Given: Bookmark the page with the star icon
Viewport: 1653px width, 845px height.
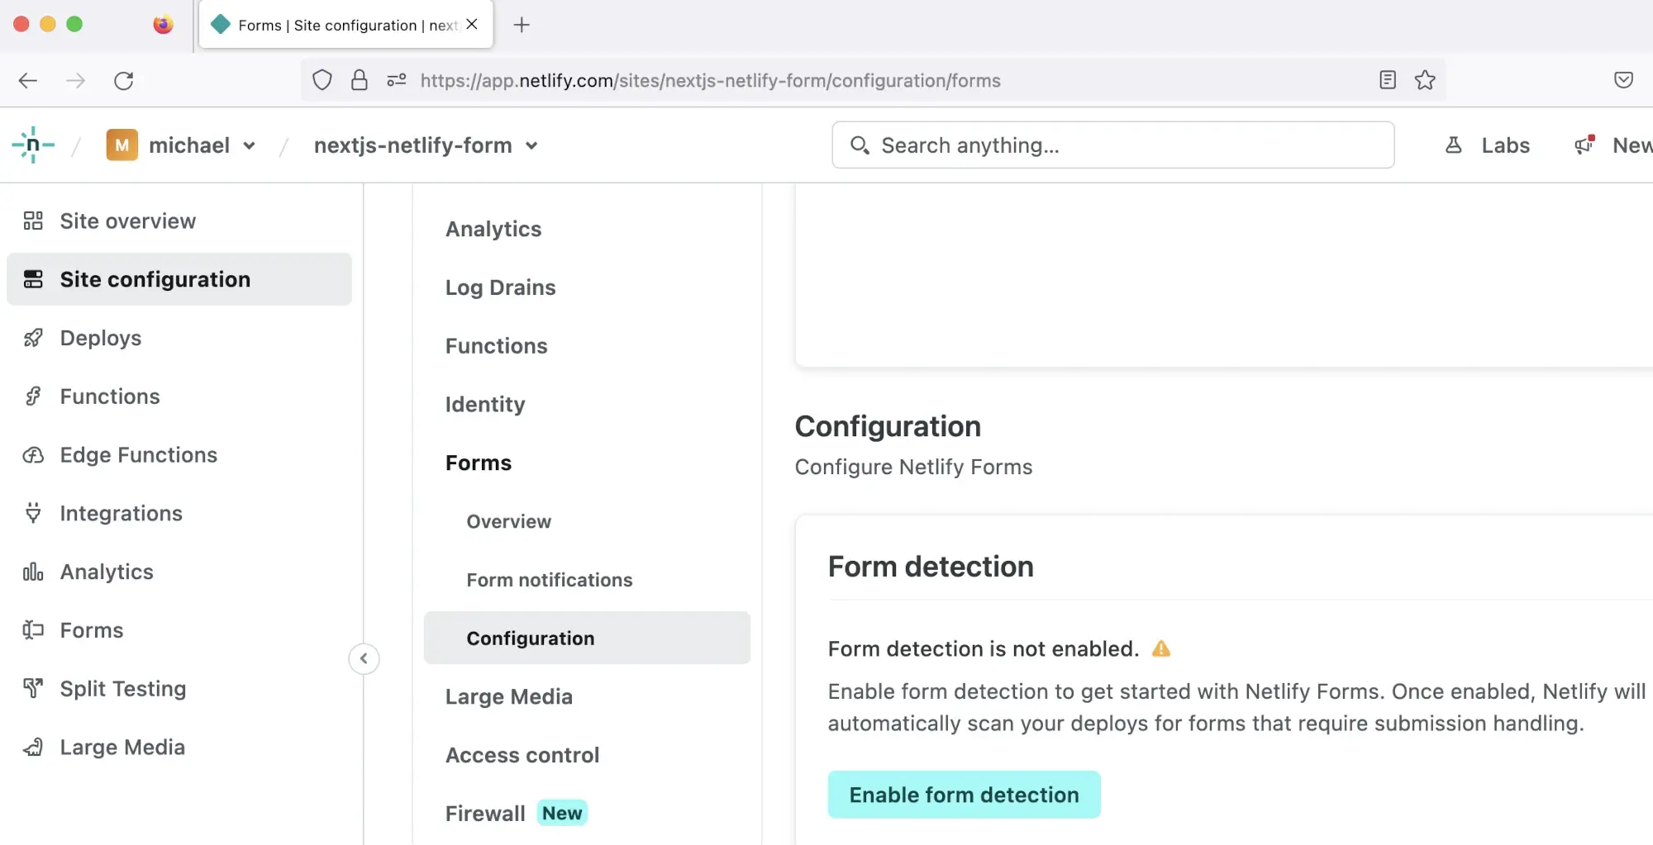Looking at the screenshot, I should [1425, 80].
